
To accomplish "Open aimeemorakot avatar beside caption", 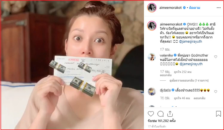I will click(152, 26).
